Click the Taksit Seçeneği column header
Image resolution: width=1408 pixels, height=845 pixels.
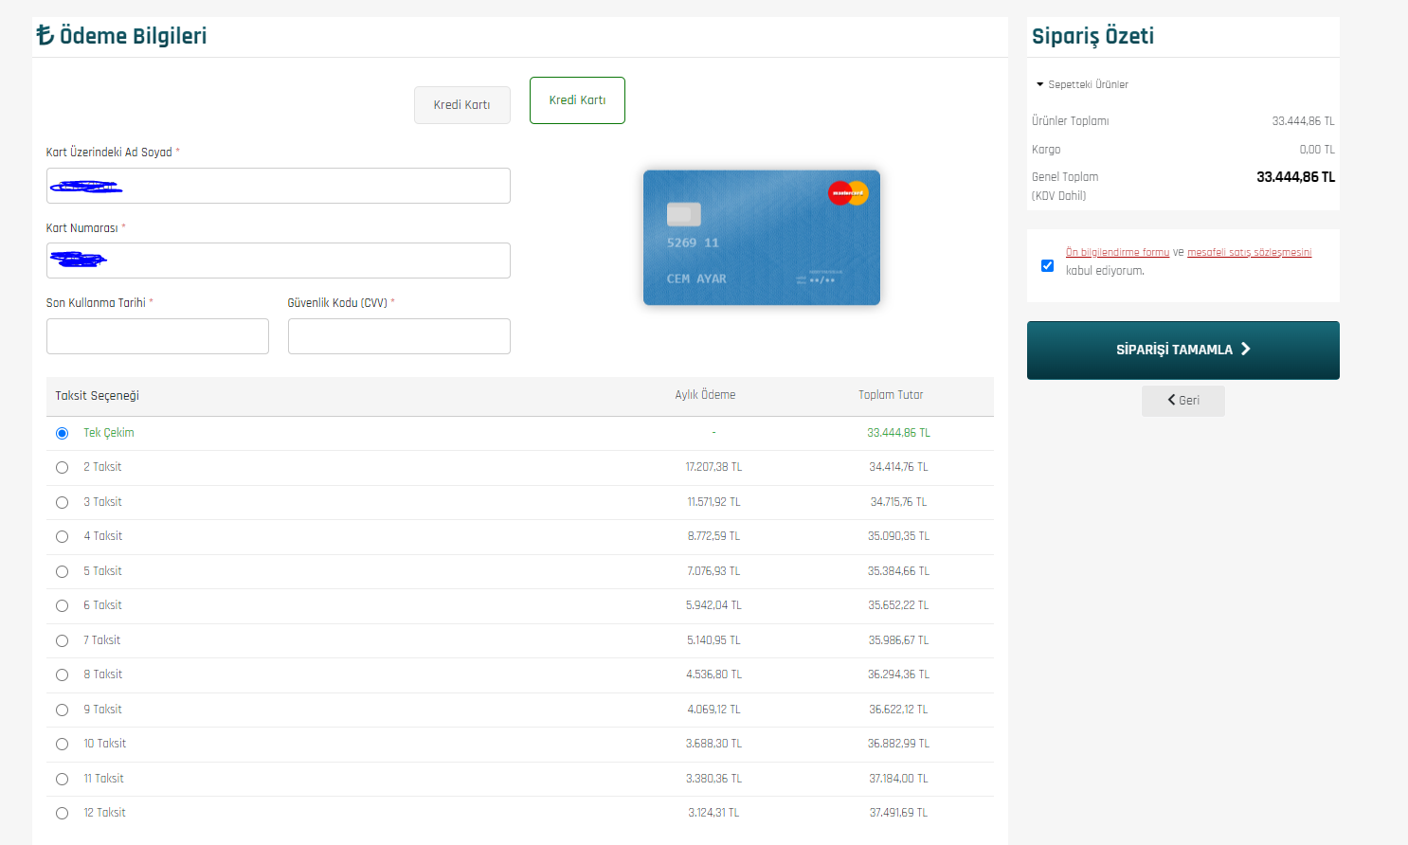click(x=98, y=396)
